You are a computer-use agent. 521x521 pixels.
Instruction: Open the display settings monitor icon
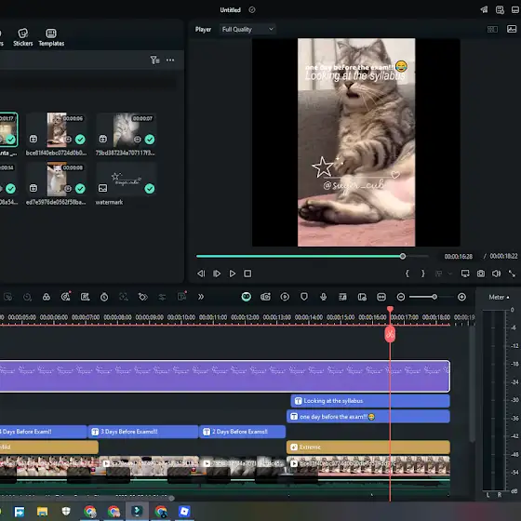pyautogui.click(x=465, y=274)
